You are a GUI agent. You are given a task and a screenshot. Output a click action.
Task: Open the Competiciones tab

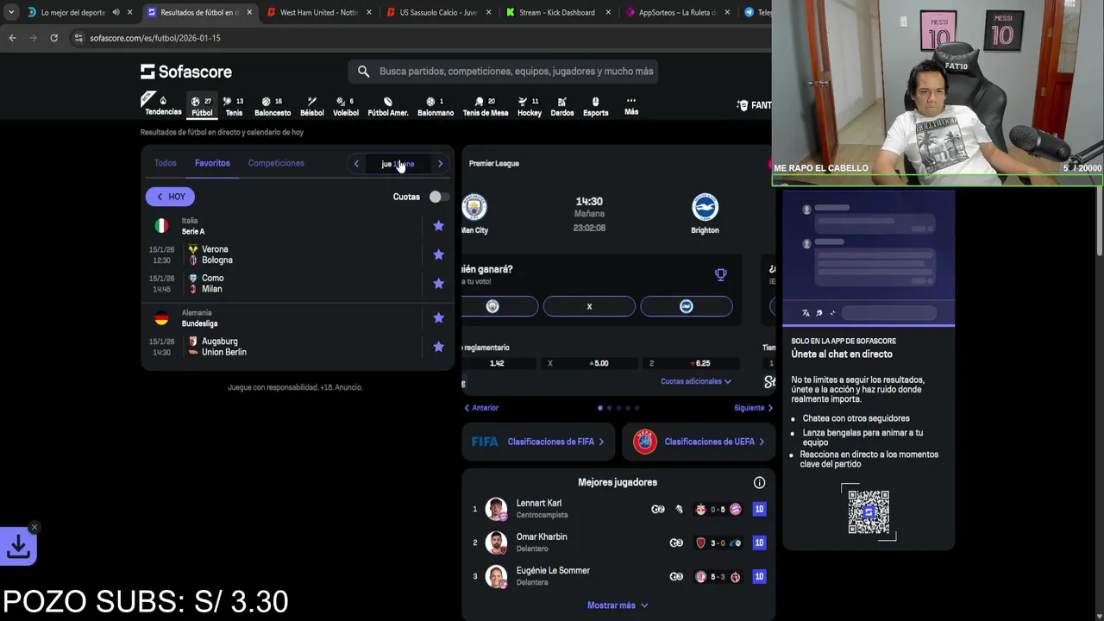coord(276,163)
